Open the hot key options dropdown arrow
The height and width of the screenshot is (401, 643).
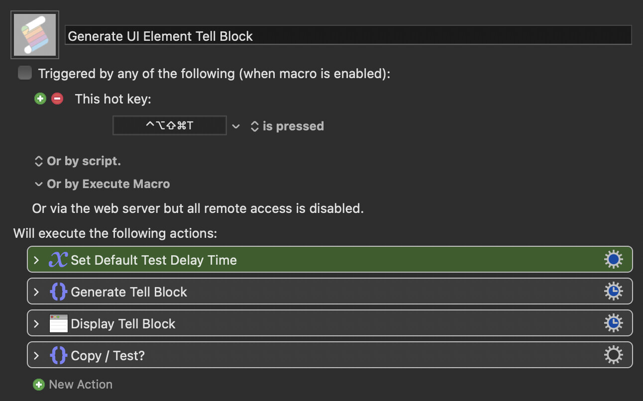tap(236, 126)
